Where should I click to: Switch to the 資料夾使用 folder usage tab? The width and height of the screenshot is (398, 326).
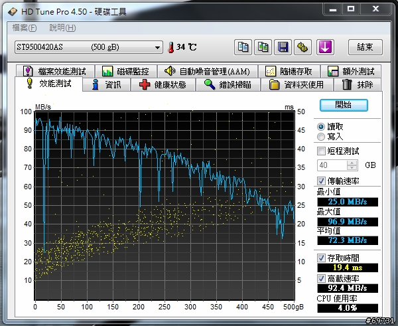click(297, 84)
